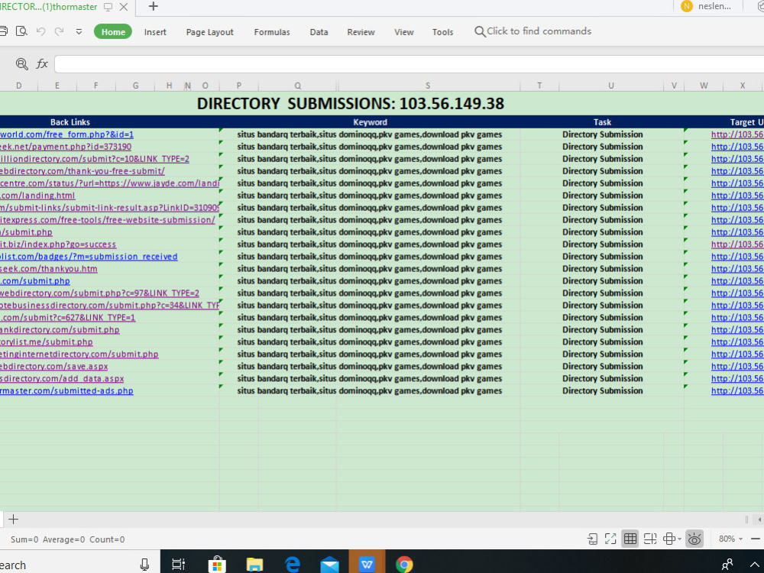Switch to the Home ribbon tab

pyautogui.click(x=113, y=31)
